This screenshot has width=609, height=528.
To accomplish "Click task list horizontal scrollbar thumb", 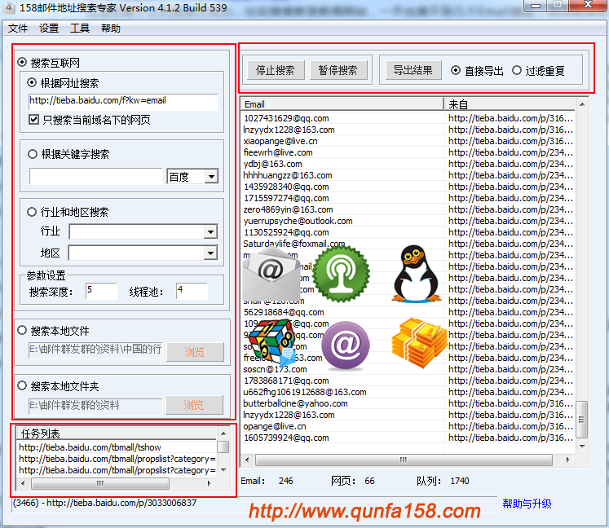I will pos(99,483).
